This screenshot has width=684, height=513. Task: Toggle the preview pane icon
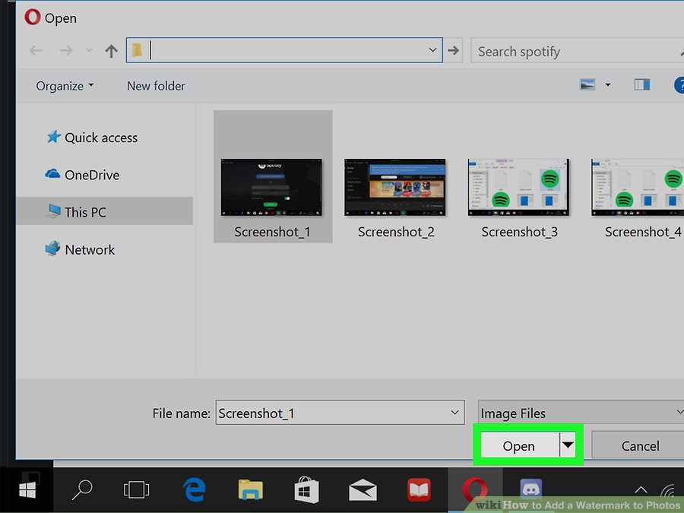click(x=641, y=84)
